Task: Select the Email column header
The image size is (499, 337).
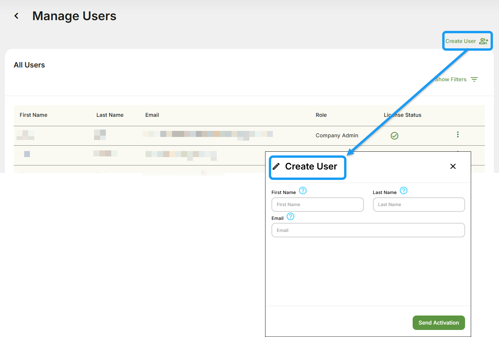Action: (x=152, y=115)
